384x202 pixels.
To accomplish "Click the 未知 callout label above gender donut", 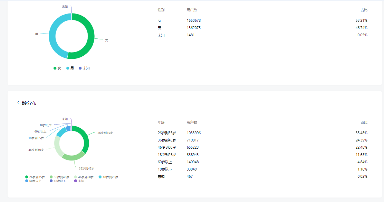I will (65, 7).
